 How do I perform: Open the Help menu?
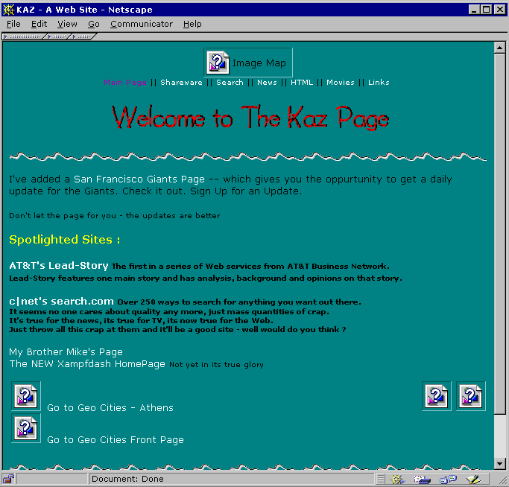[192, 24]
